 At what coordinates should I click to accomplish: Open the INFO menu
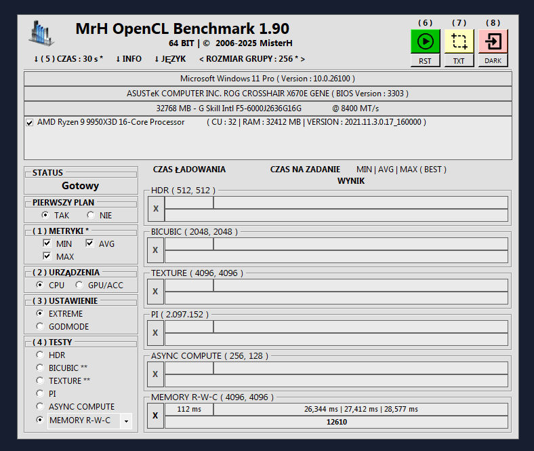pos(129,59)
